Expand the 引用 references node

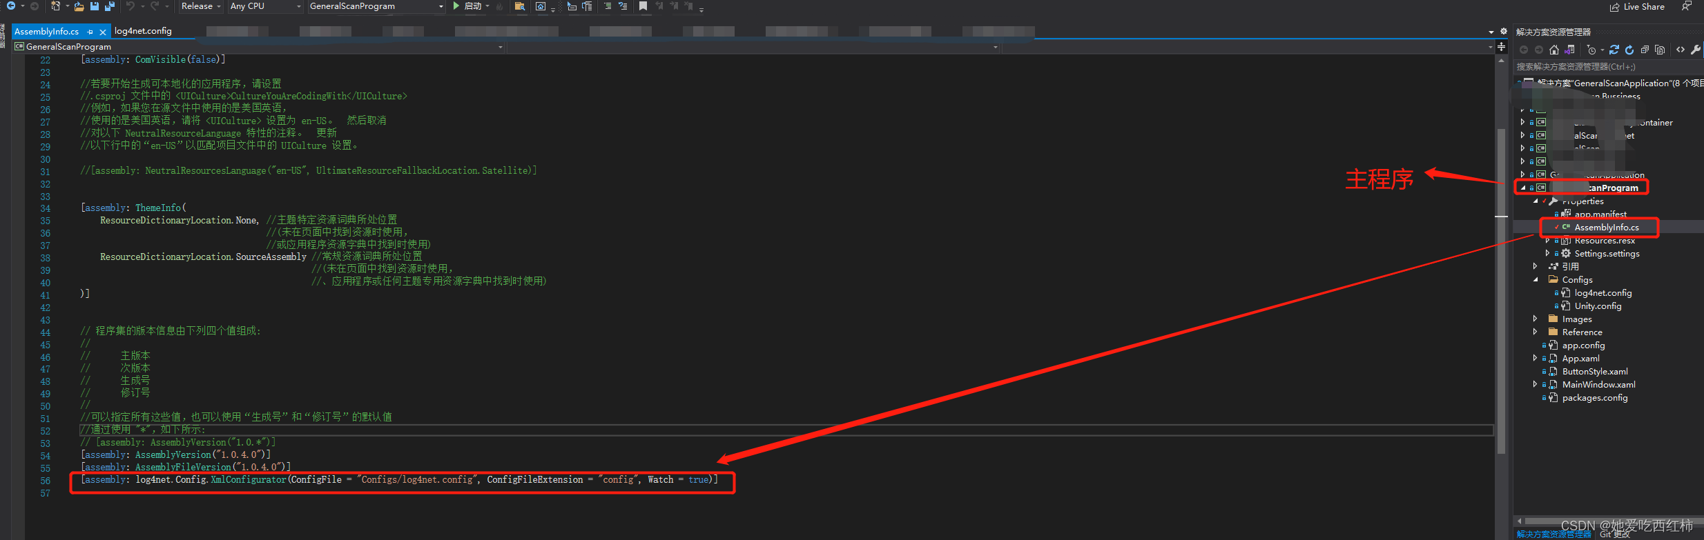(x=1536, y=266)
